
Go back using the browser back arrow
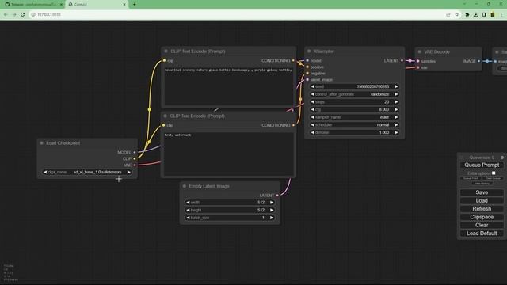pos(6,14)
